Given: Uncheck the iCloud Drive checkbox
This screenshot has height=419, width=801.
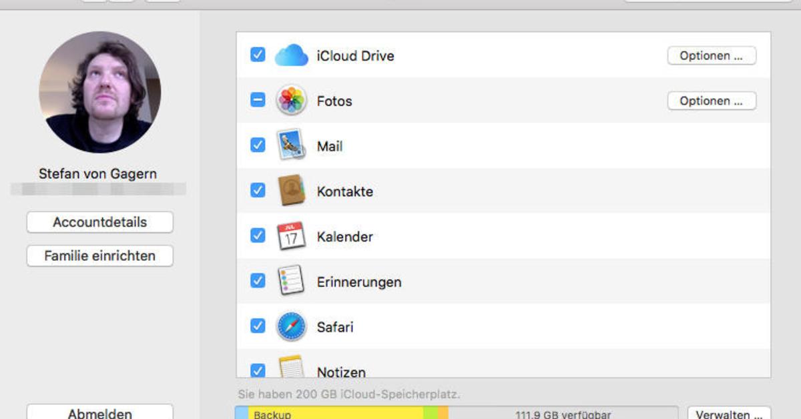Looking at the screenshot, I should (x=258, y=55).
